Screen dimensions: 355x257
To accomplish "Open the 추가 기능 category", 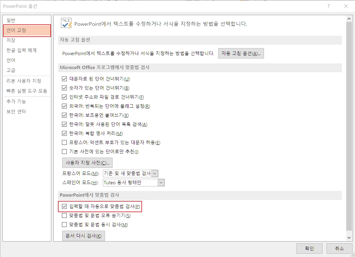I will click(x=27, y=101).
